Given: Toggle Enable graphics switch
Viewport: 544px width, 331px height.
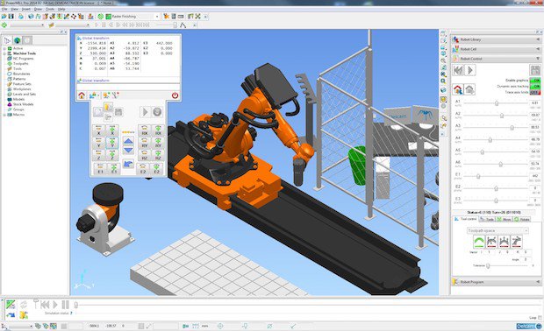Looking at the screenshot, I should tap(535, 81).
